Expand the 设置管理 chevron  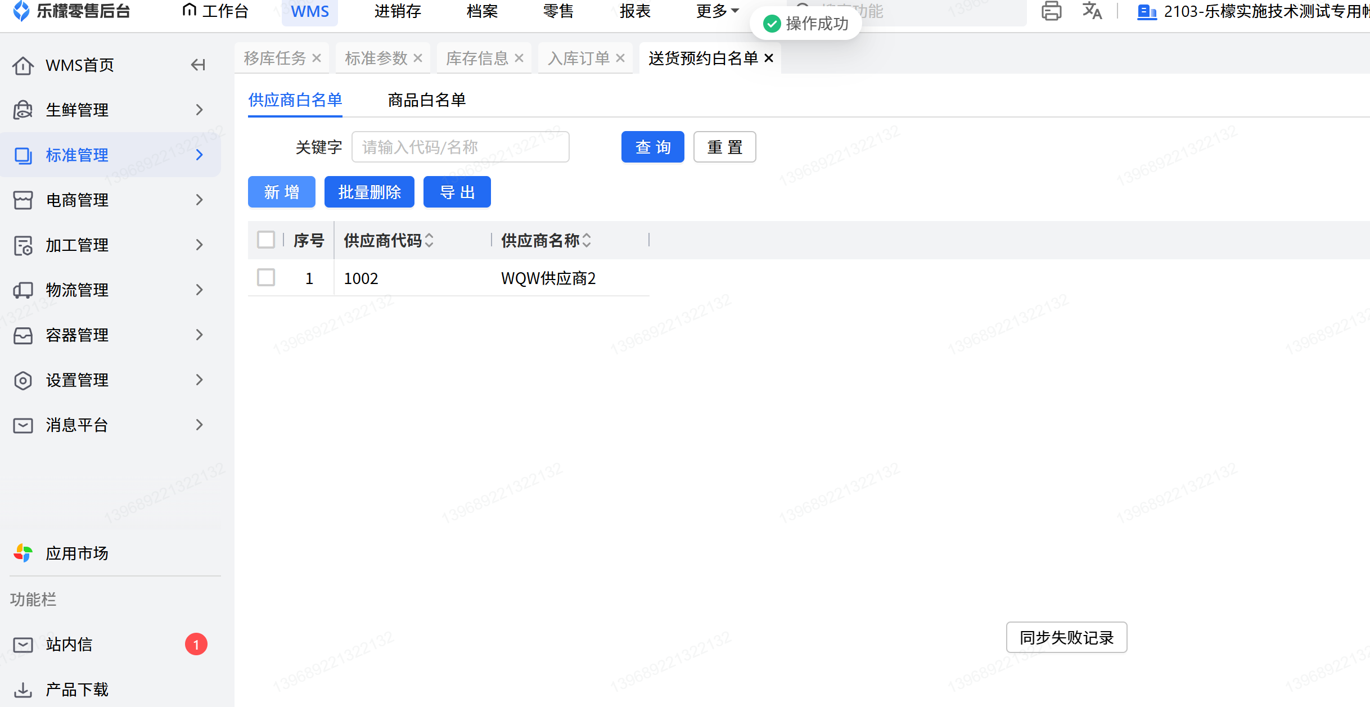pyautogui.click(x=200, y=380)
